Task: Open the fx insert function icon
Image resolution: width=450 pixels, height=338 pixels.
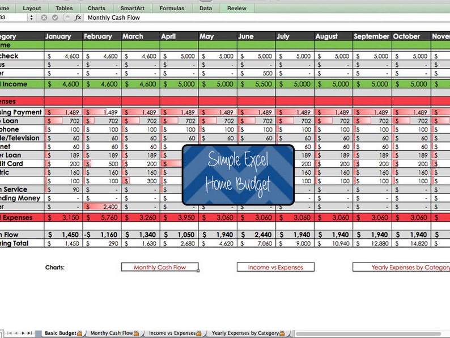Action: pyautogui.click(x=78, y=18)
